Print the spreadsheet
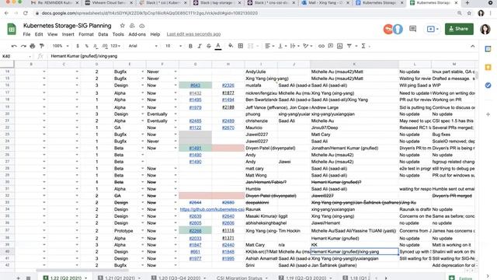The image size is (497, 280). 33,46
